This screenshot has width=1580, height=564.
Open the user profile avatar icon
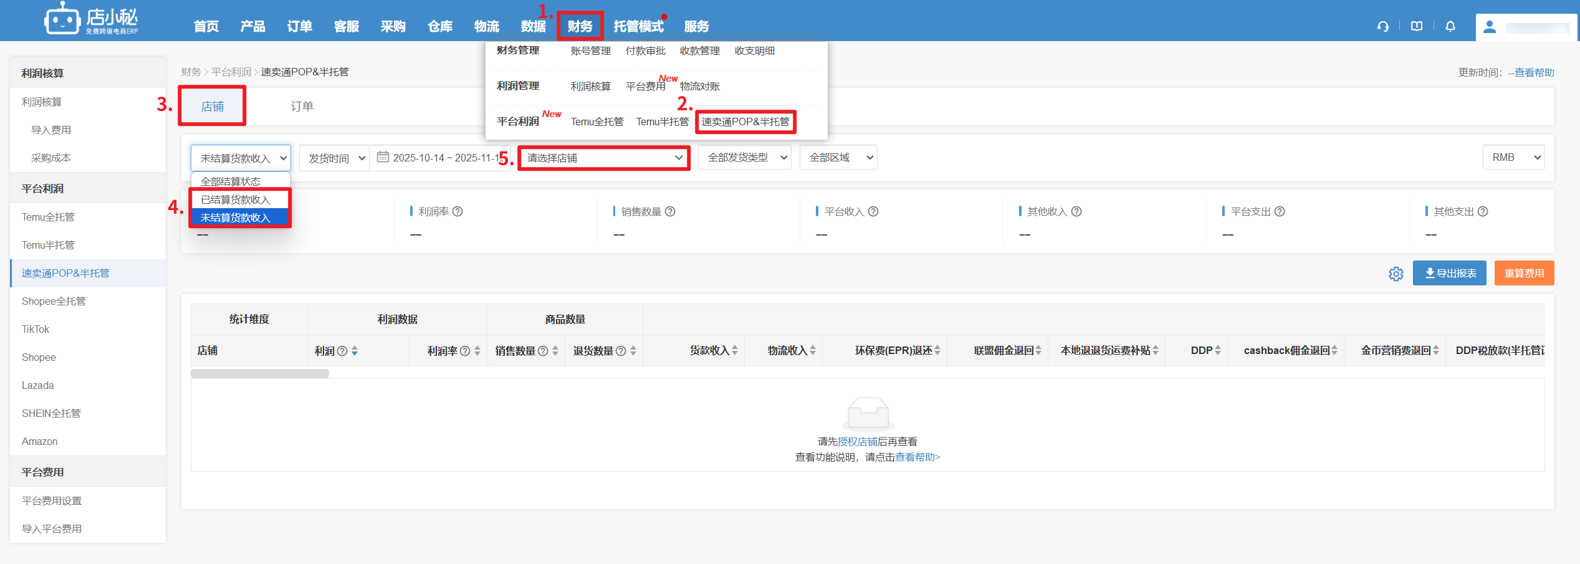click(1490, 27)
